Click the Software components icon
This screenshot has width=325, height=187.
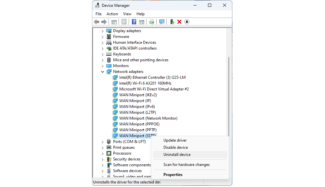pyautogui.click(x=109, y=165)
